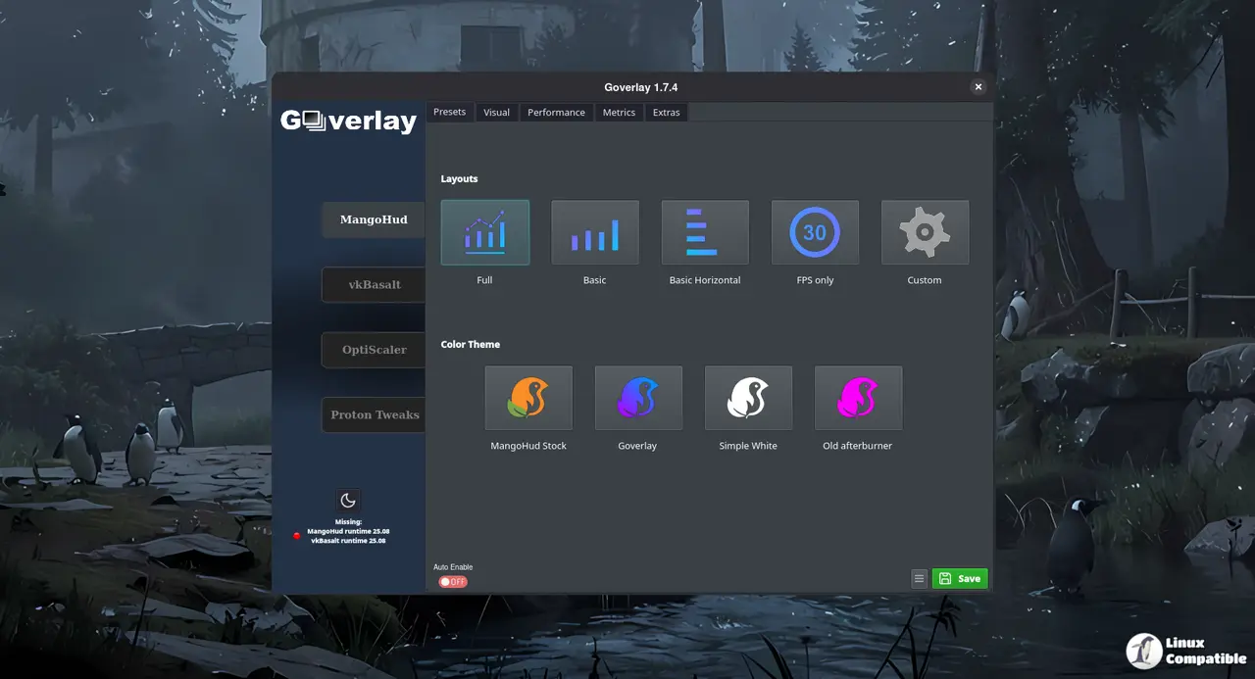Select the Old afterburner magenta theme
This screenshot has height=679, width=1255.
click(858, 398)
